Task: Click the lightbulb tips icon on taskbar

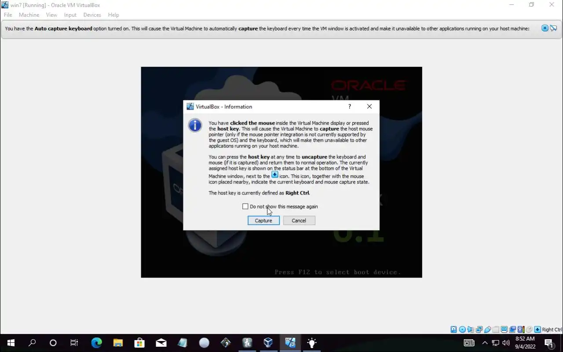Action: pos(311,343)
